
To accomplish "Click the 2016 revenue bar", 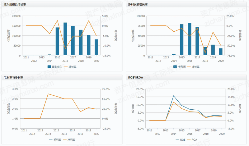I will pos(65,39).
